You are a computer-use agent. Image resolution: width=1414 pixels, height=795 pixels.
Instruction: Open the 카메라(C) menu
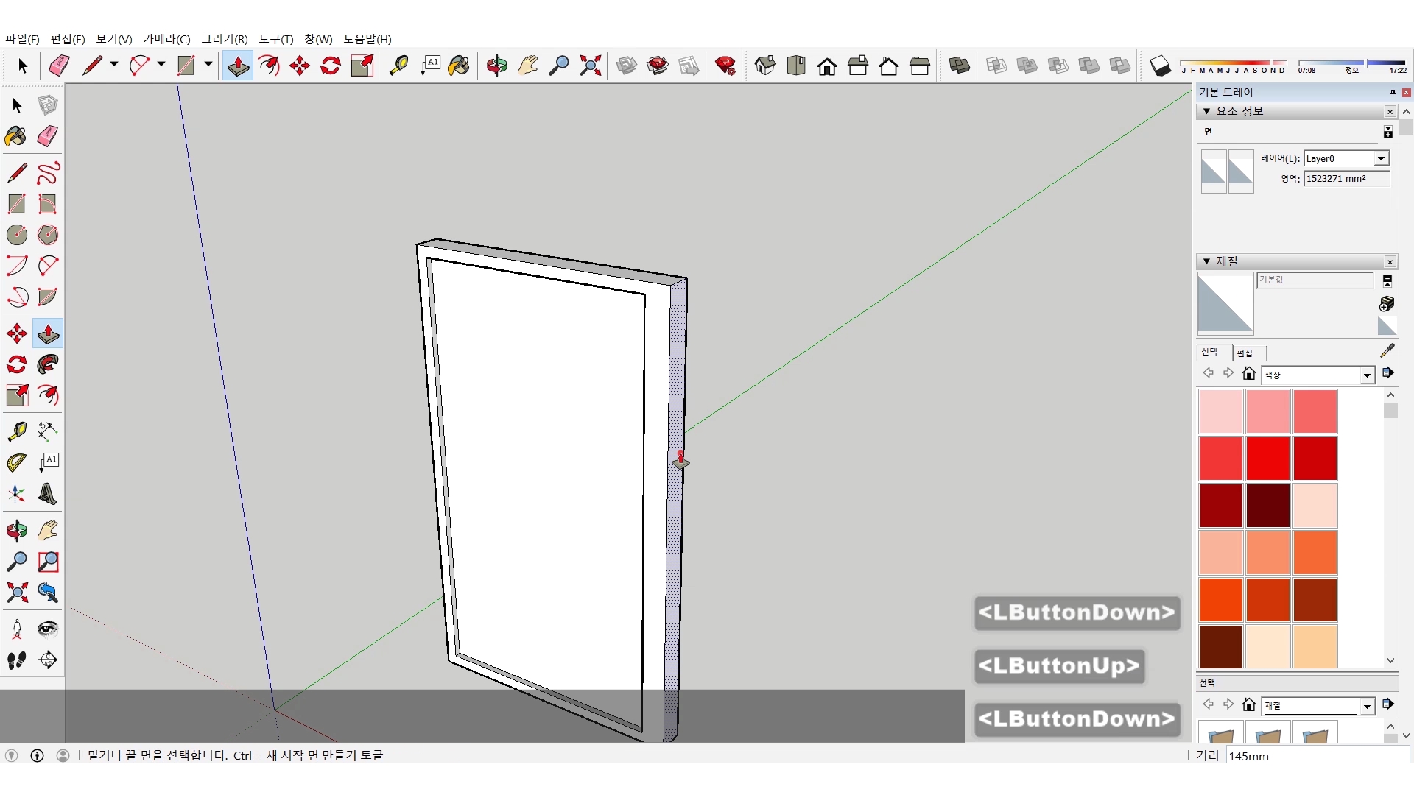pyautogui.click(x=166, y=39)
